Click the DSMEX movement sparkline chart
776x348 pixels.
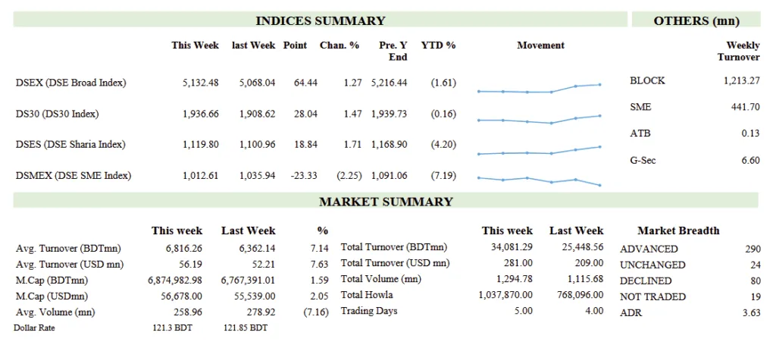pos(539,180)
